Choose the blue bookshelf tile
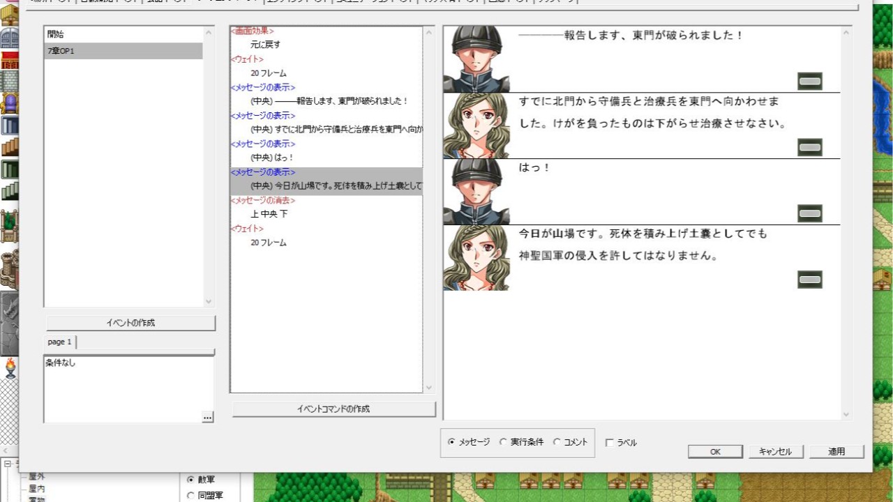This screenshot has height=502, width=893. 10,124
